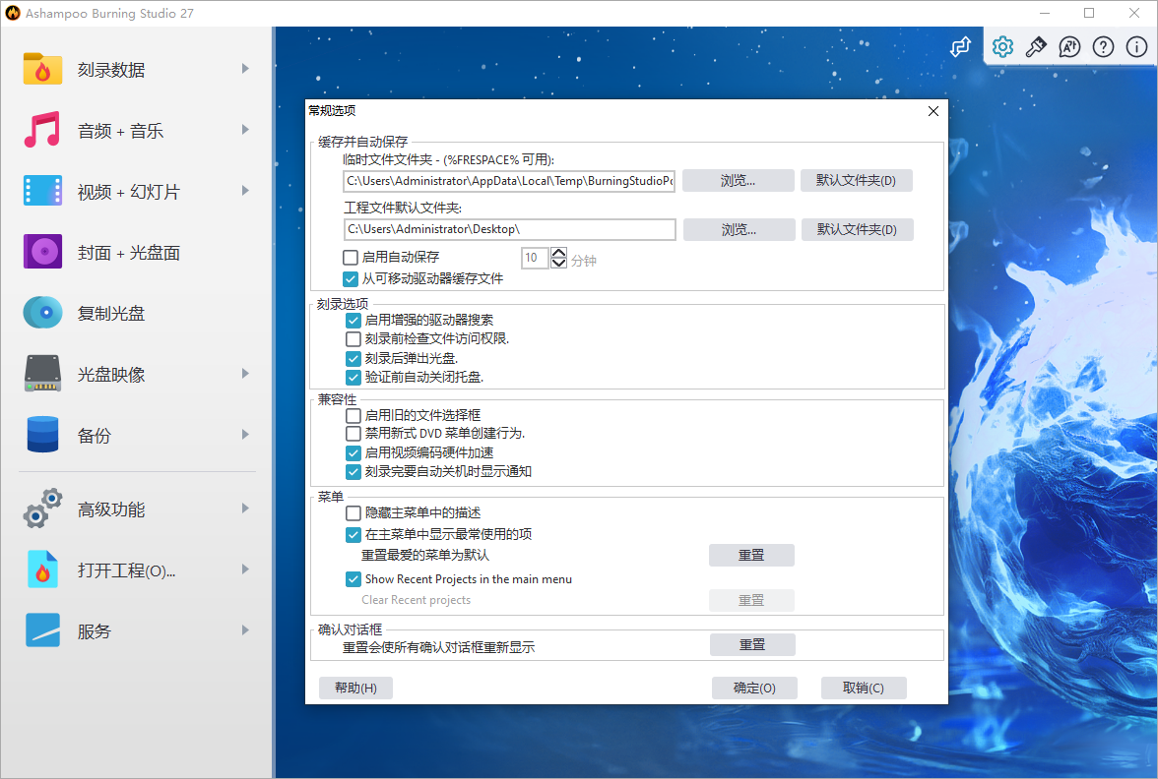Click 确定(O) to confirm settings
This screenshot has height=779, width=1158.
pos(754,688)
